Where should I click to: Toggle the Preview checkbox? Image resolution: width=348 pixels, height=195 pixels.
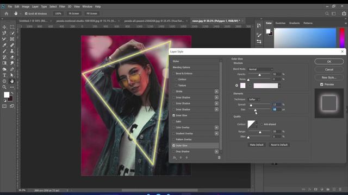321,84
